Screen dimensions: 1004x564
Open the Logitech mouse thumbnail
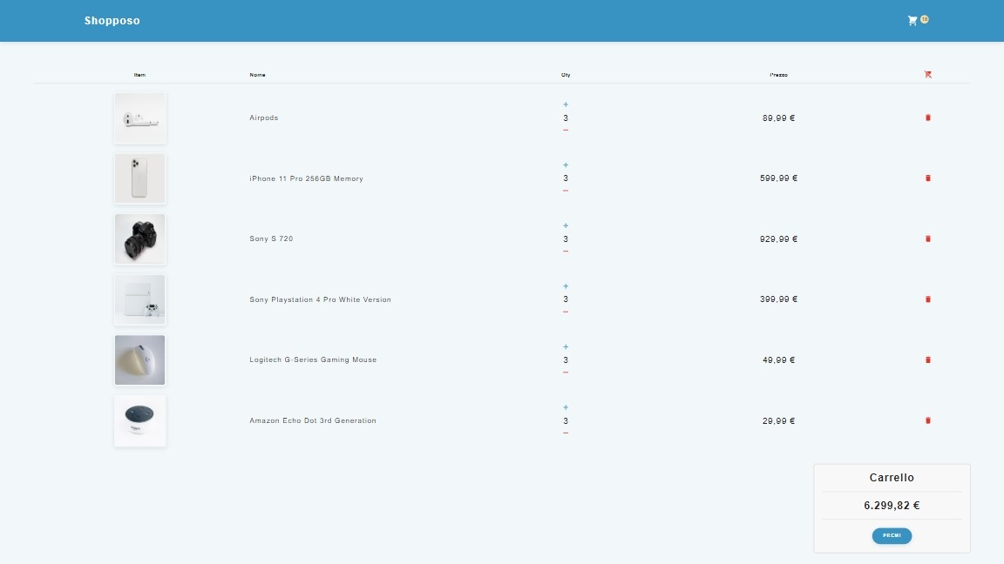click(140, 360)
